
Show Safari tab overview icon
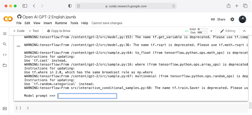tap(245, 6)
